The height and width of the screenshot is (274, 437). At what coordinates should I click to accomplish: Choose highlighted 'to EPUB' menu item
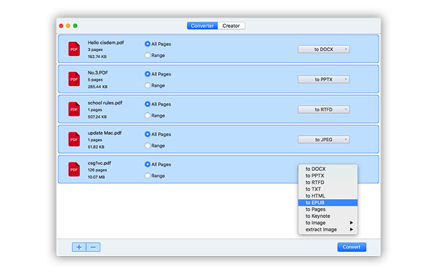coord(328,203)
